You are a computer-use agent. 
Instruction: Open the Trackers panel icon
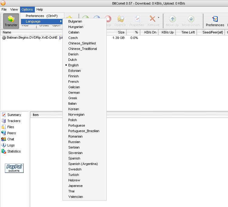pyautogui.click(x=4, y=121)
